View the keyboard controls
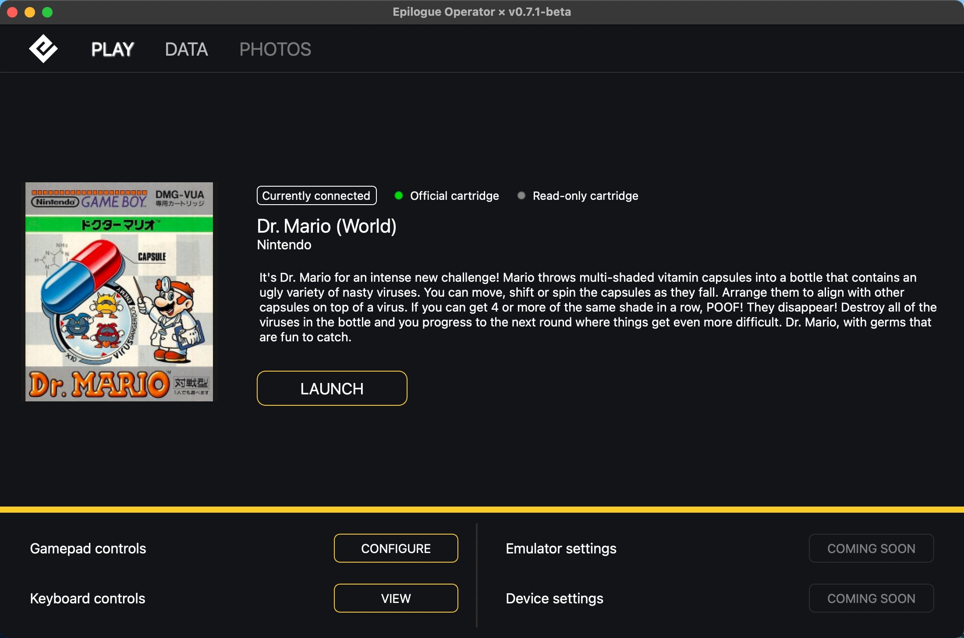The height and width of the screenshot is (638, 964). pyautogui.click(x=396, y=598)
